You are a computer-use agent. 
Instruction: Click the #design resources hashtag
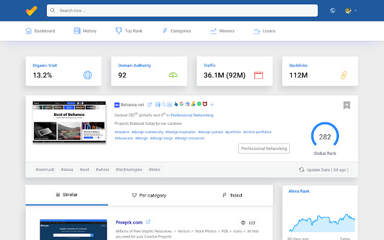(190, 139)
